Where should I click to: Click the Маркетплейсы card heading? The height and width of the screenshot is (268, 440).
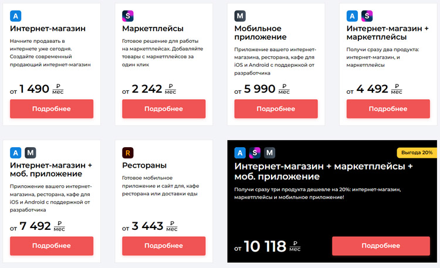153,29
